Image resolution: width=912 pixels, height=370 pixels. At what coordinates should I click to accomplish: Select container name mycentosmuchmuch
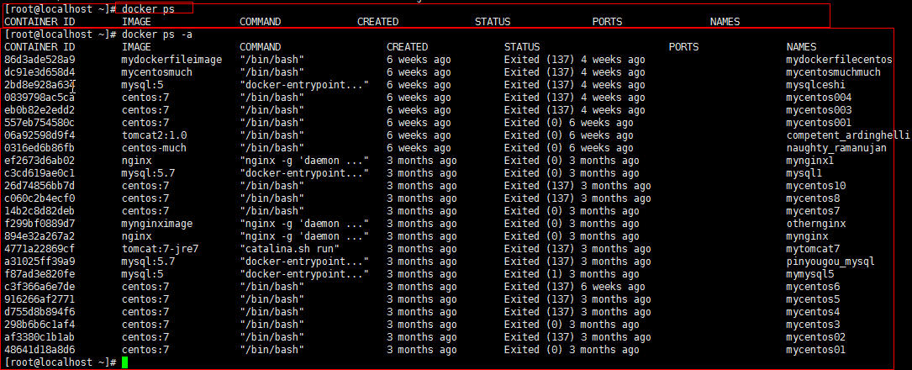click(833, 72)
